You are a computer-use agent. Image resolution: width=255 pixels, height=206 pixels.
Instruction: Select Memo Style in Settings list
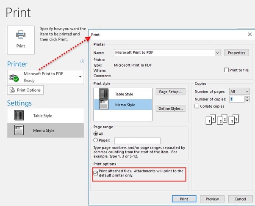46,130
